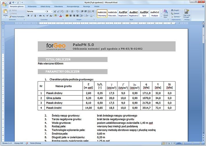Click zoom out minus button

(x=184, y=143)
